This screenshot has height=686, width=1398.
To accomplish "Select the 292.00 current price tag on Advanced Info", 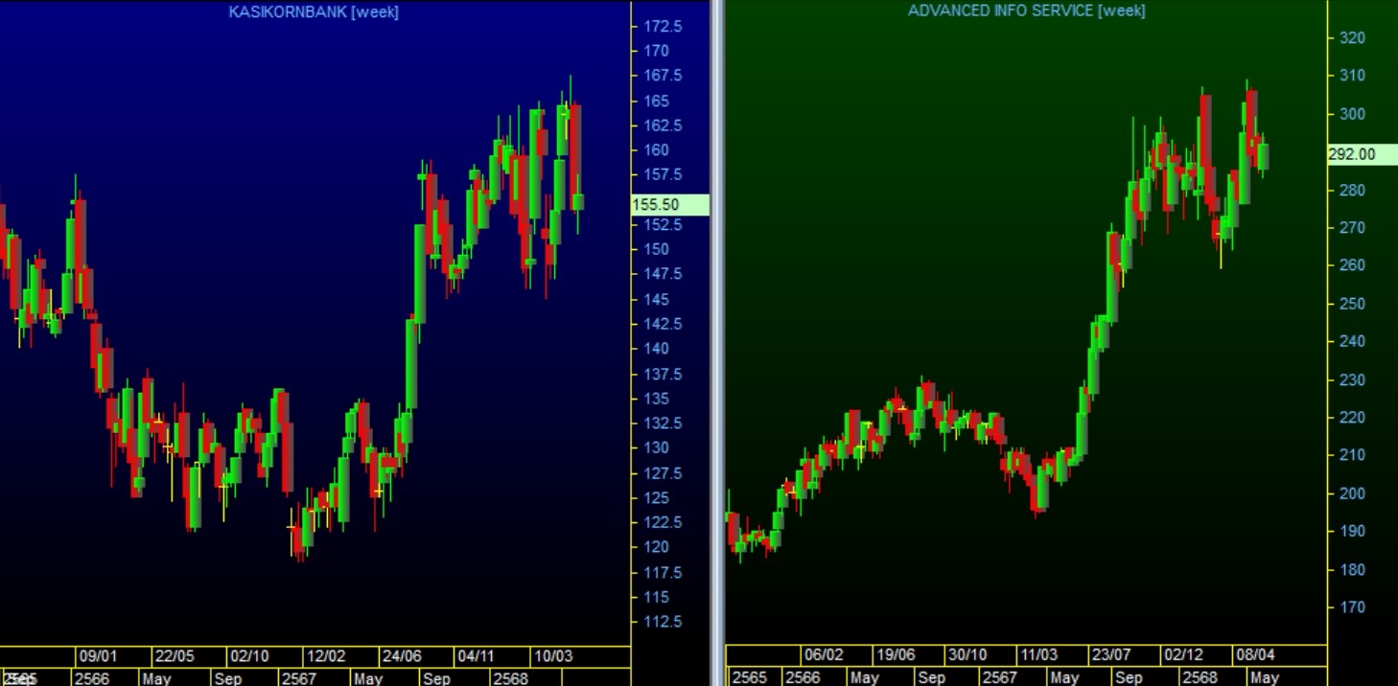I will pyautogui.click(x=1363, y=154).
